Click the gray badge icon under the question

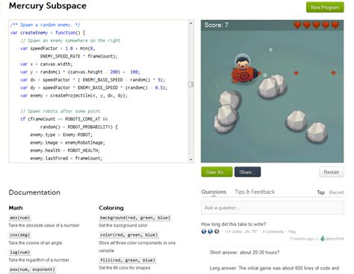coord(217,231)
